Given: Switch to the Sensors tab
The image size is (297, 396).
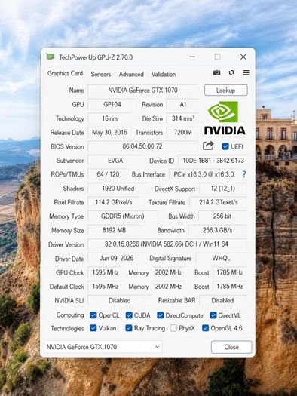Looking at the screenshot, I should point(101,74).
